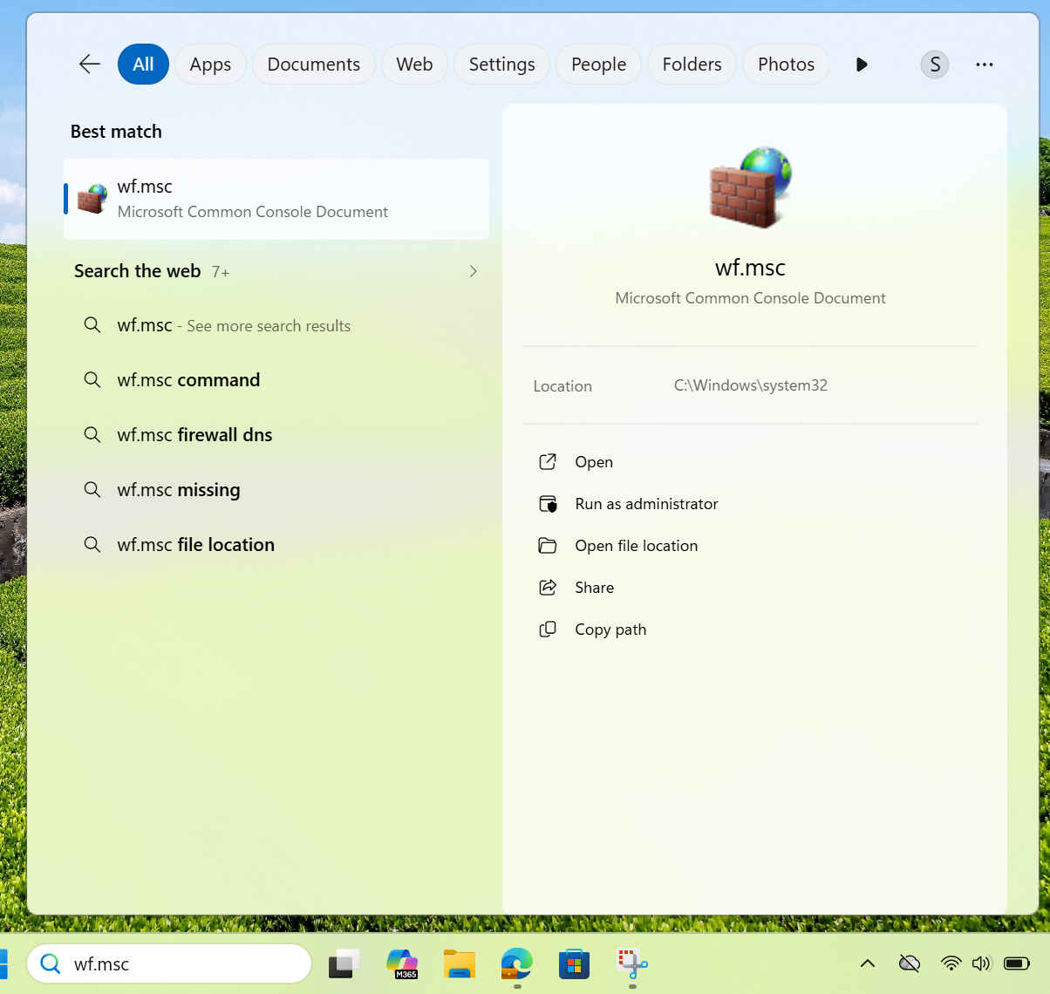
Task: Click the C:\Windows\system32 location path
Action: click(751, 385)
